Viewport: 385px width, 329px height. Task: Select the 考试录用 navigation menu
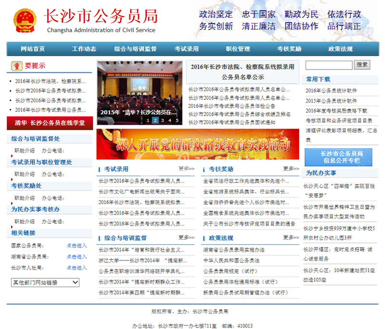pyautogui.click(x=187, y=49)
